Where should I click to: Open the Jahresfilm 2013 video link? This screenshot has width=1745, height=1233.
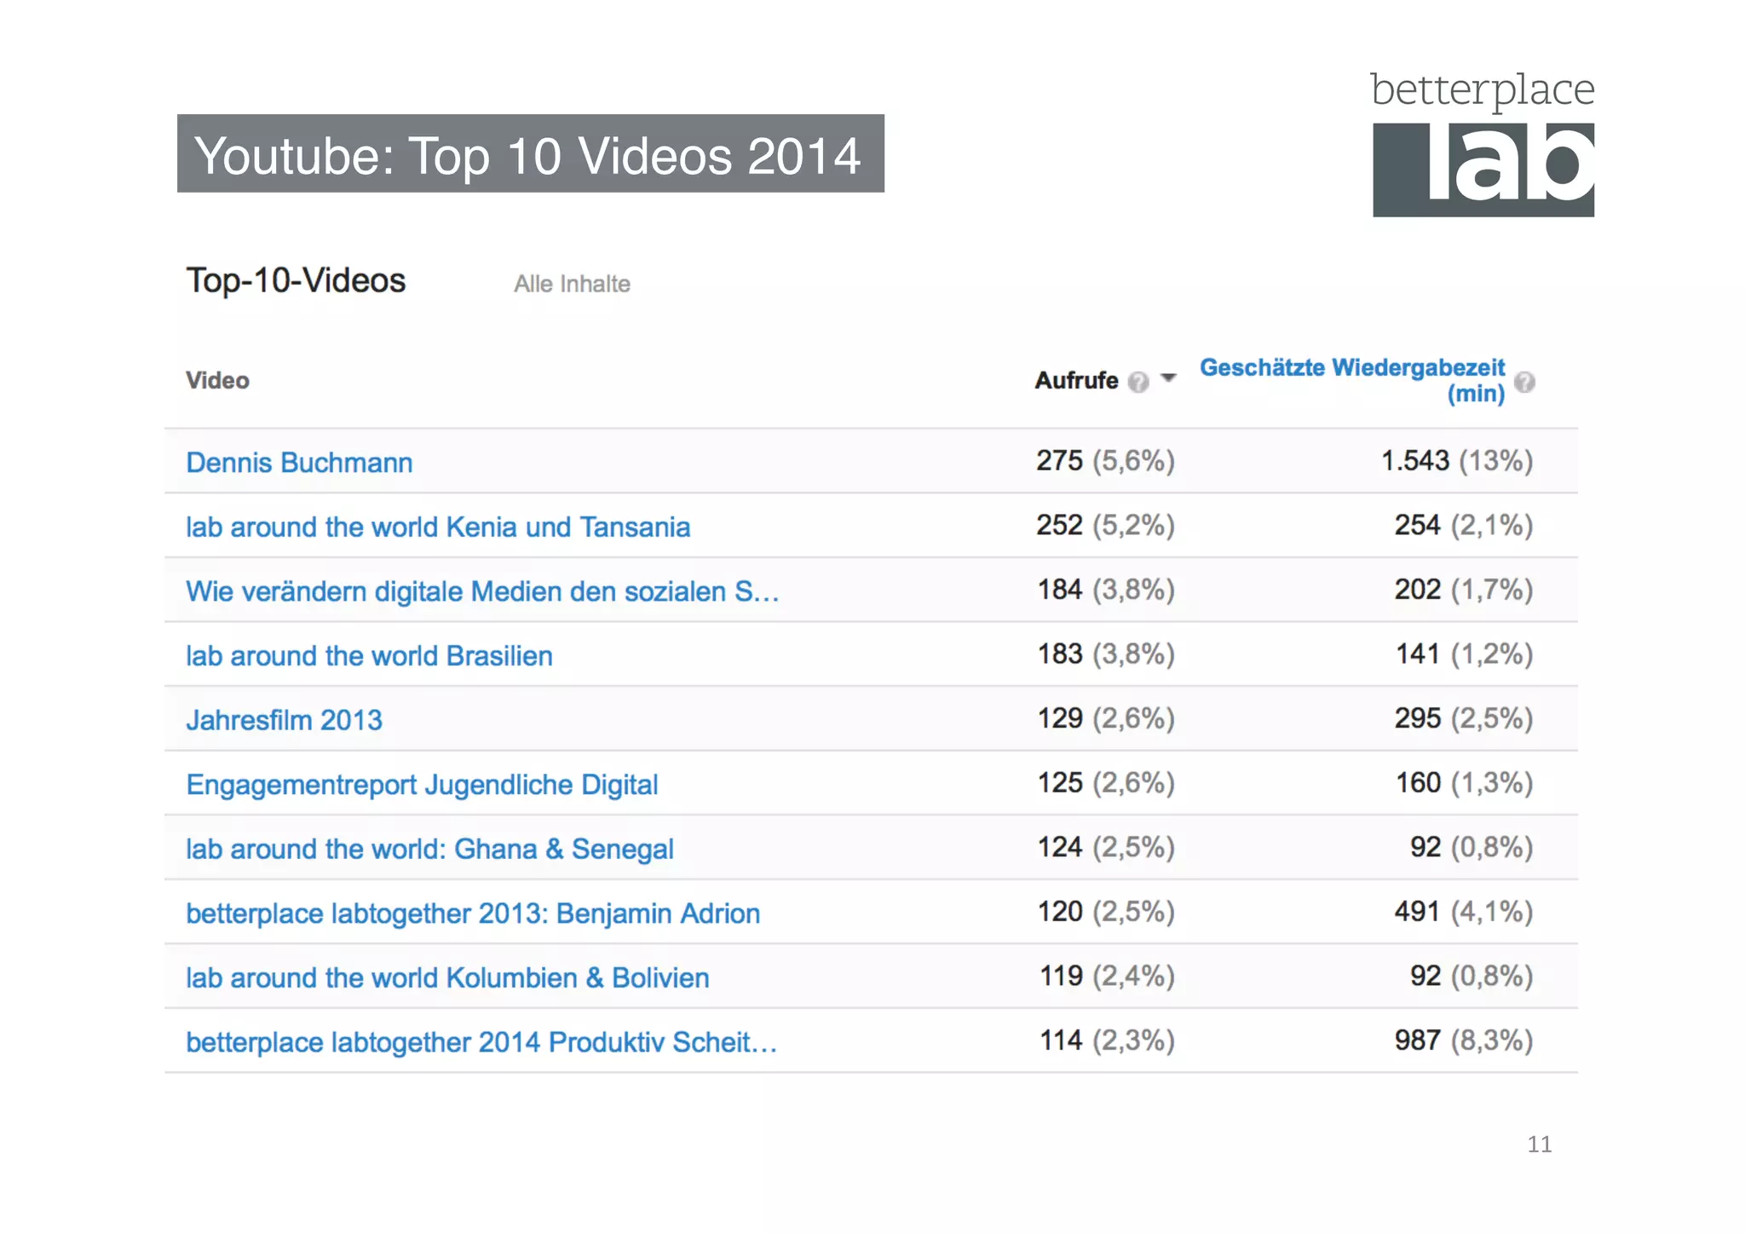coord(284,720)
